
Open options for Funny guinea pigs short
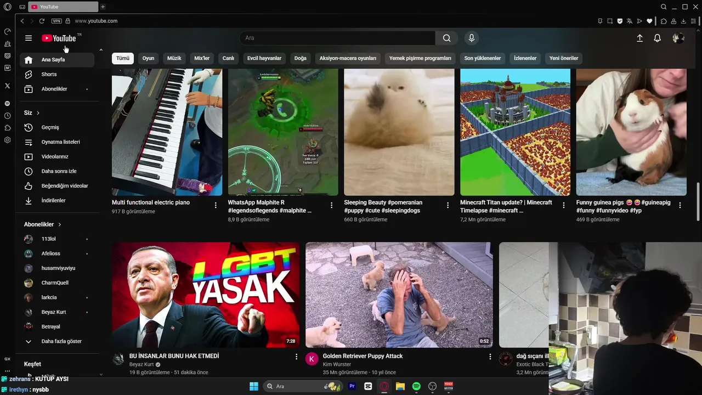[680, 205]
